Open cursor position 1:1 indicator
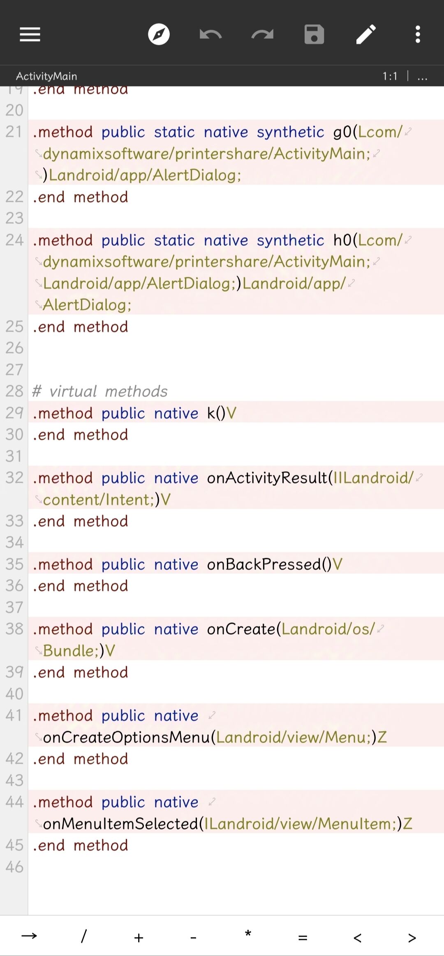This screenshot has height=956, width=444. [390, 76]
